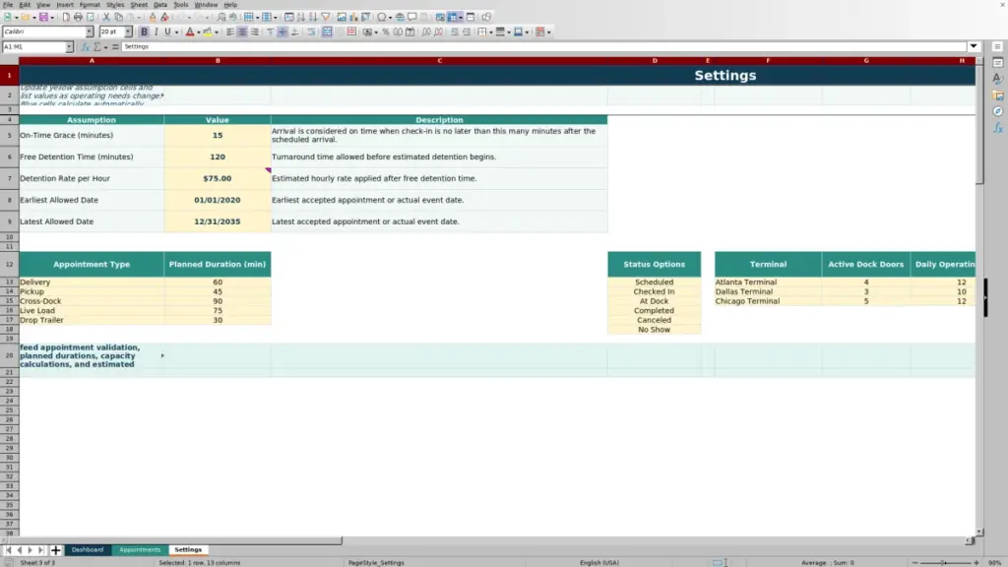Open Sidebar Functions panel icon
This screenshot has height=567, width=1008.
click(x=998, y=128)
